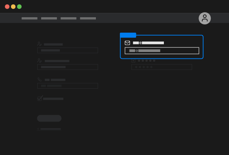Click the password icon beside dots label
The image size is (229, 155).
point(133,61)
